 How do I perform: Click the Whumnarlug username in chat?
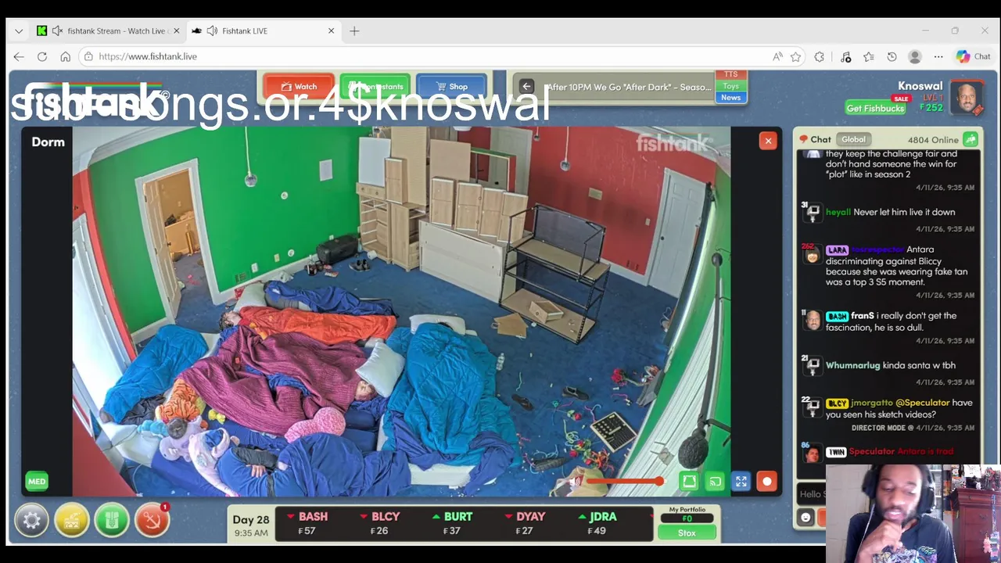(x=852, y=365)
